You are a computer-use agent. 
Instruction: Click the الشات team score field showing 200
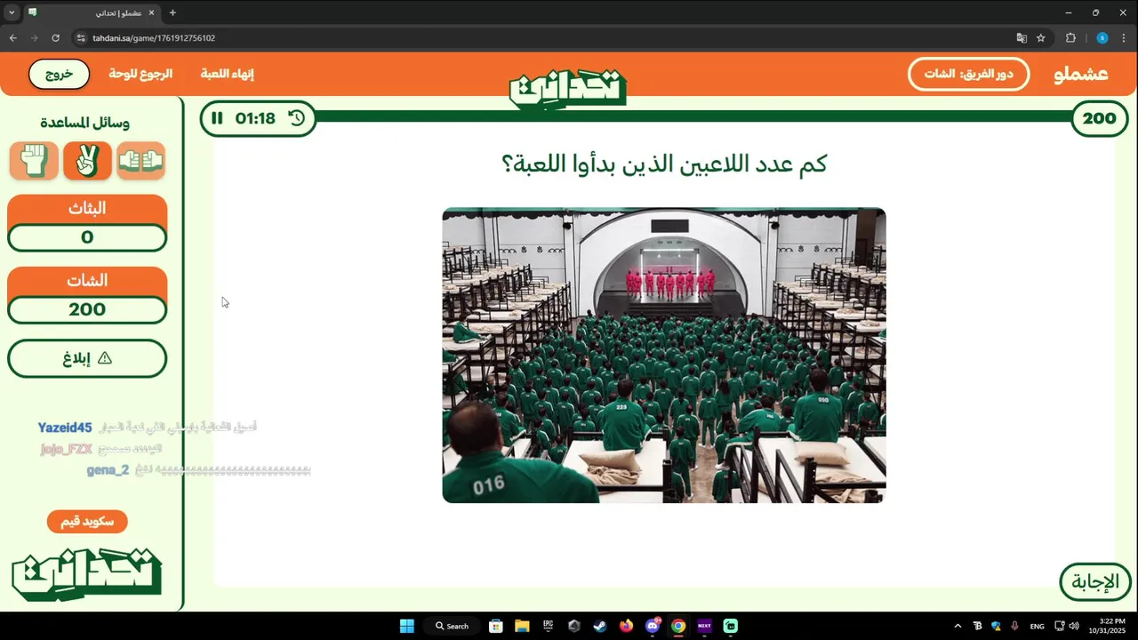coord(87,309)
